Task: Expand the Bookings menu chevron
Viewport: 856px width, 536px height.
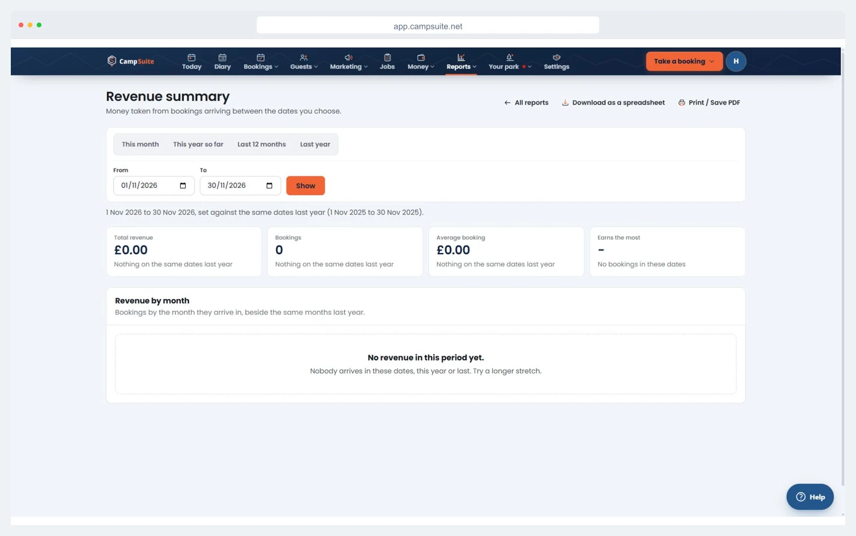Action: point(276,67)
